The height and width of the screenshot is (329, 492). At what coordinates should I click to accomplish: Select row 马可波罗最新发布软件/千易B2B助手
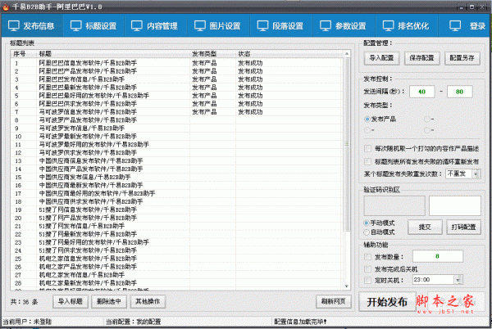[177, 137]
